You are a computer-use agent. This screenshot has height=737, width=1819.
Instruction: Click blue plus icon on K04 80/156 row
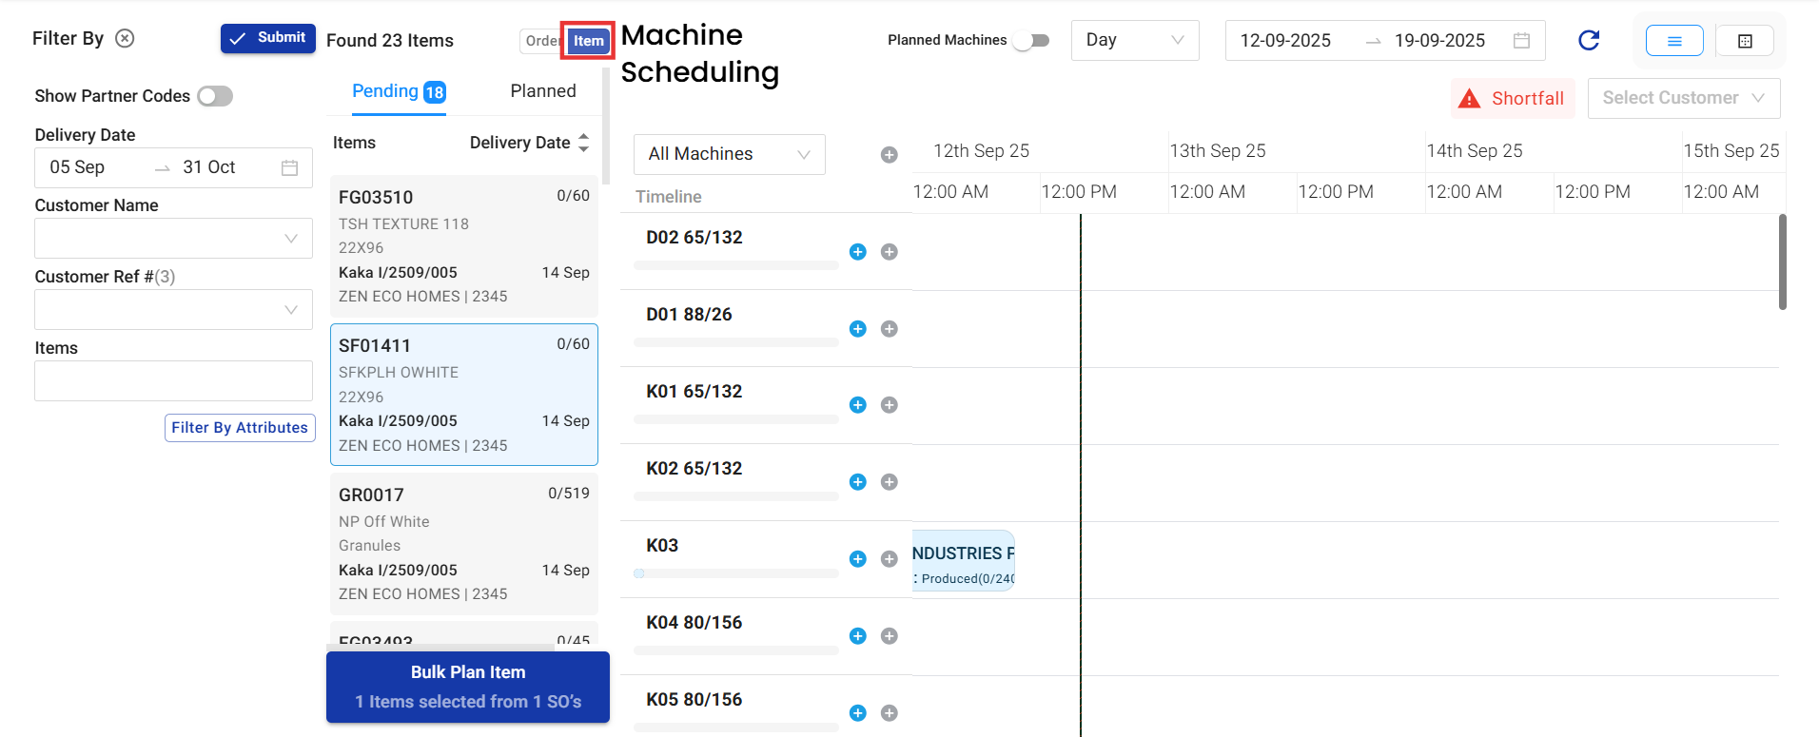[857, 636]
